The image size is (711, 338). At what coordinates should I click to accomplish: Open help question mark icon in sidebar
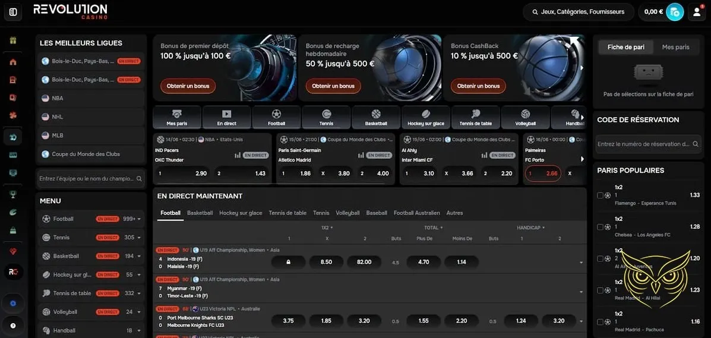click(x=13, y=326)
